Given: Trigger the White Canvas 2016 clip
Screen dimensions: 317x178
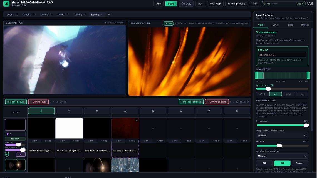Looking at the screenshot, I should 76,141.
